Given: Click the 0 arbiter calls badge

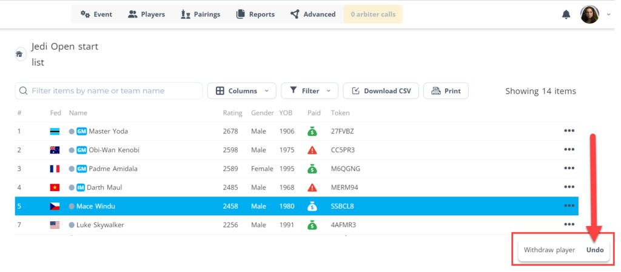Looking at the screenshot, I should (x=373, y=15).
